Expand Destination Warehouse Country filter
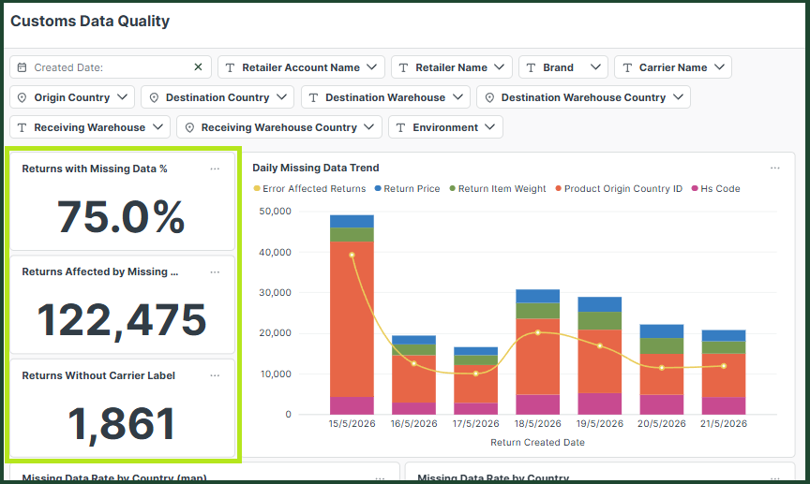Image resolution: width=810 pixels, height=484 pixels. tap(583, 97)
